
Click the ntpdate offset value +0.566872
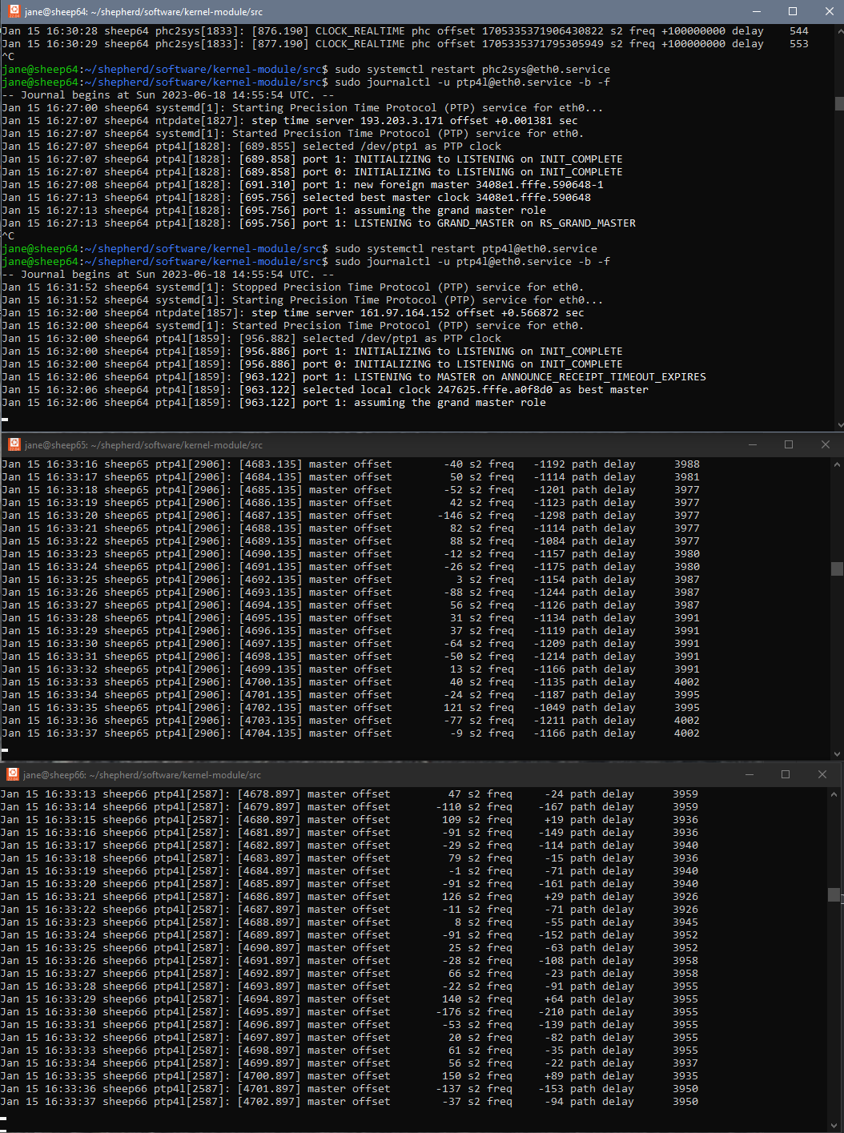coord(530,313)
